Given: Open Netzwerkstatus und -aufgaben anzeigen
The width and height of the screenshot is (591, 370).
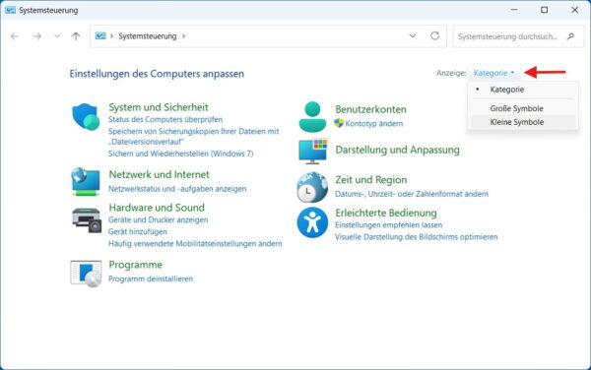Looking at the screenshot, I should pos(177,189).
